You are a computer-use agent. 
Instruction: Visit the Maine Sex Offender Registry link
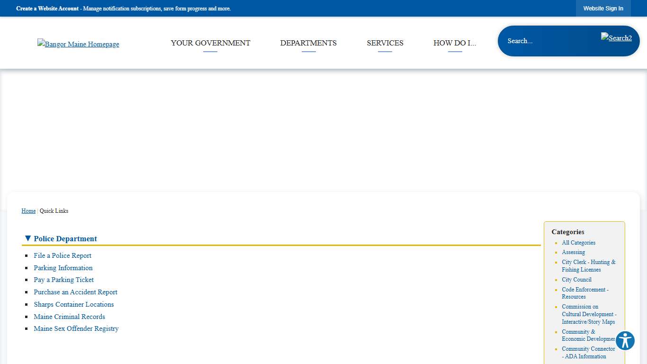pyautogui.click(x=76, y=328)
